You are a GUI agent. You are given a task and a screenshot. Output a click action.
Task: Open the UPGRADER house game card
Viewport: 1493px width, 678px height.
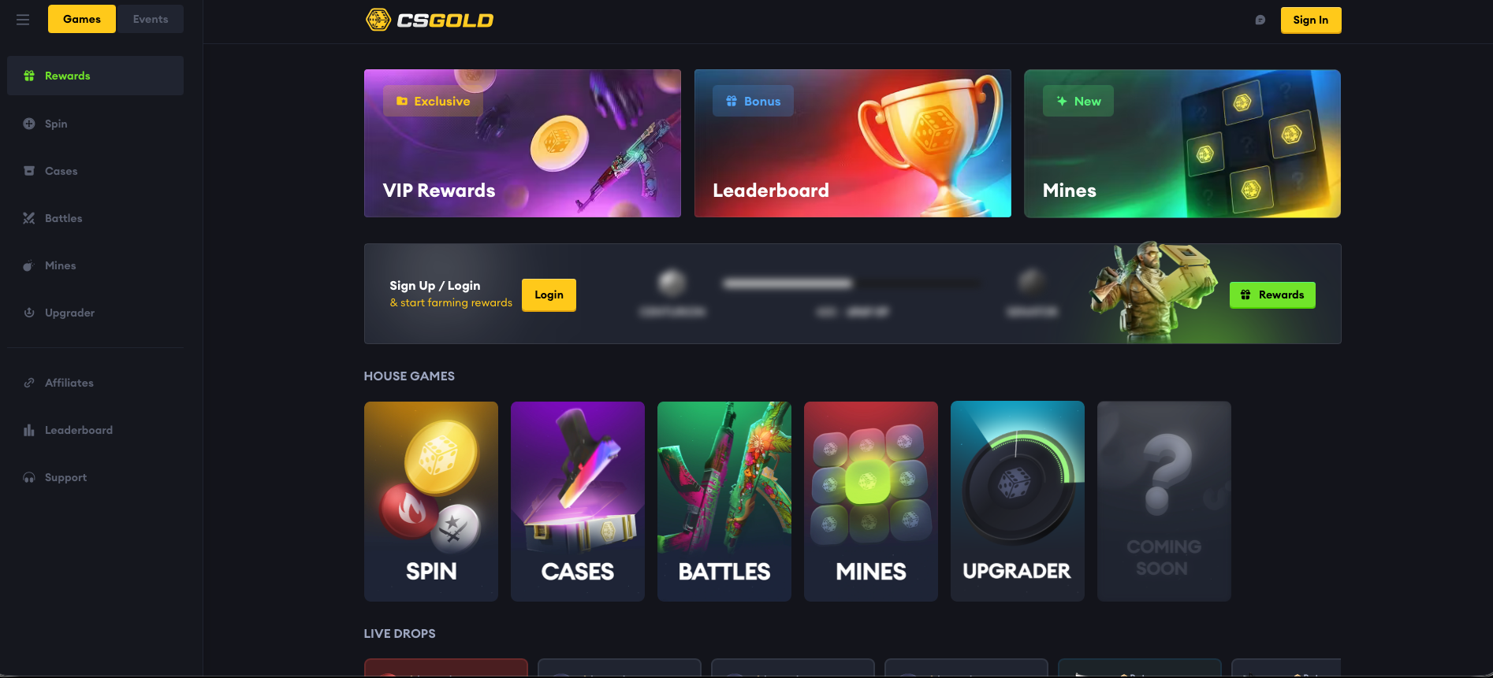point(1018,502)
